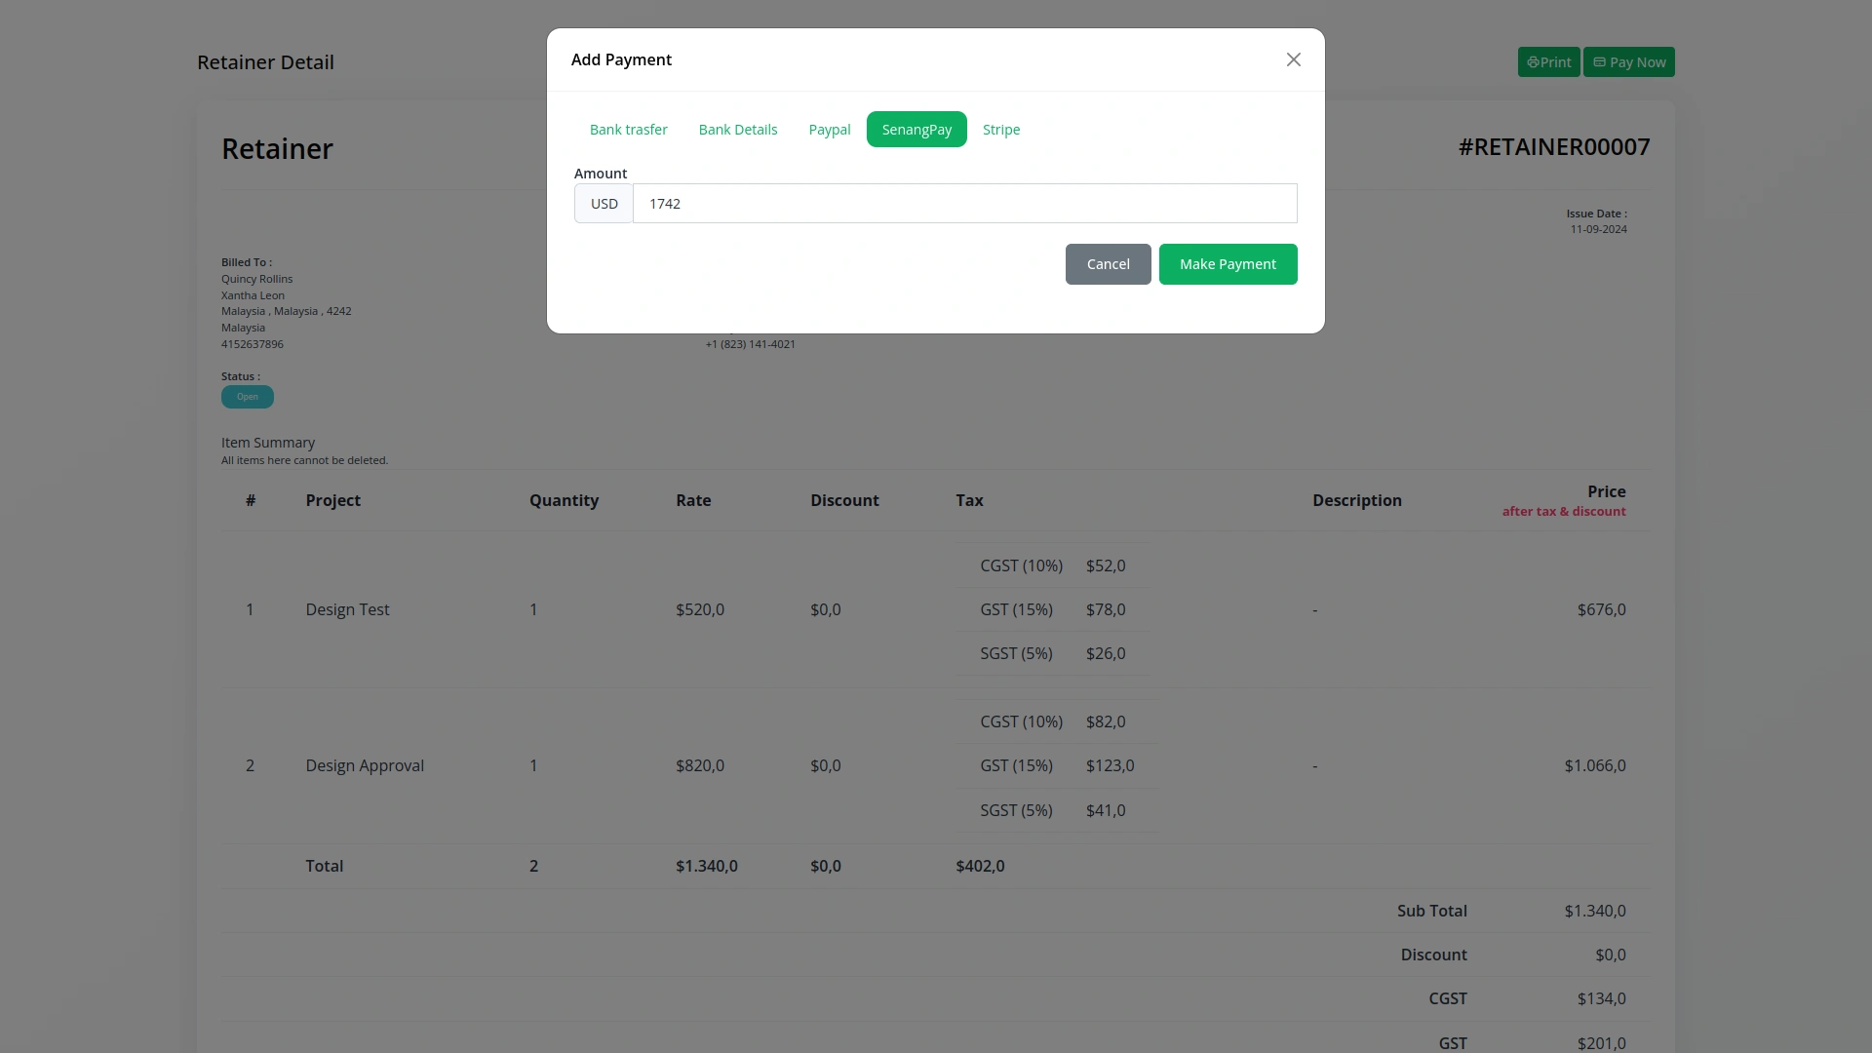Click the USD currency label
1872x1053 pixels.
[604, 204]
